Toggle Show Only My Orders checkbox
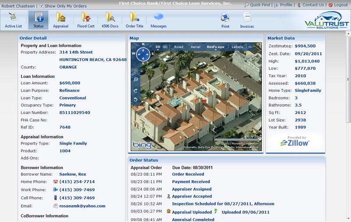The image size is (351, 222). click(42, 6)
